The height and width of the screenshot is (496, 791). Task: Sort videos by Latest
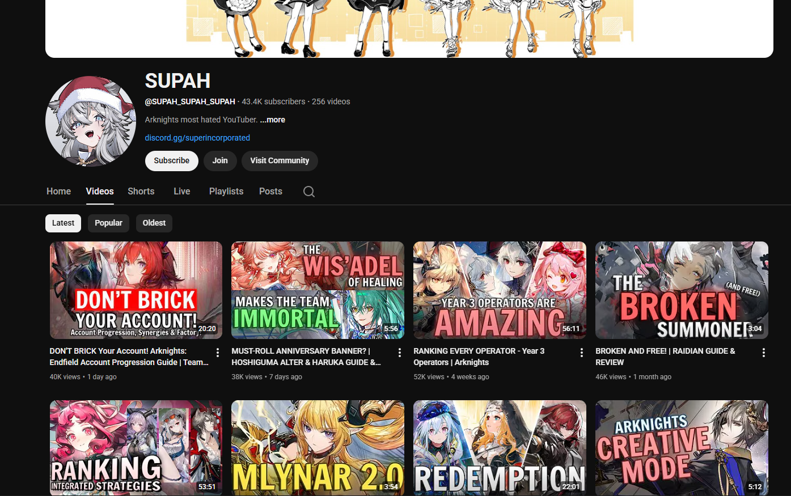pos(63,223)
